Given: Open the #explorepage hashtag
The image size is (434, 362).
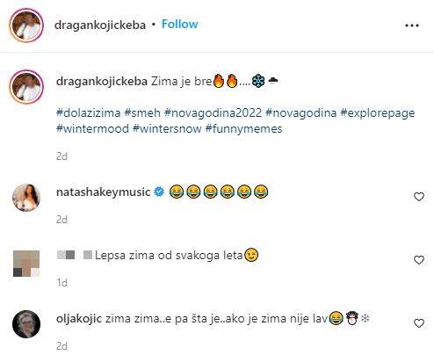Looking at the screenshot, I should coord(378,112).
